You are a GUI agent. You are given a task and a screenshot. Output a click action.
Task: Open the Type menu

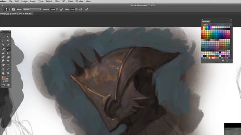[x=41, y=1]
